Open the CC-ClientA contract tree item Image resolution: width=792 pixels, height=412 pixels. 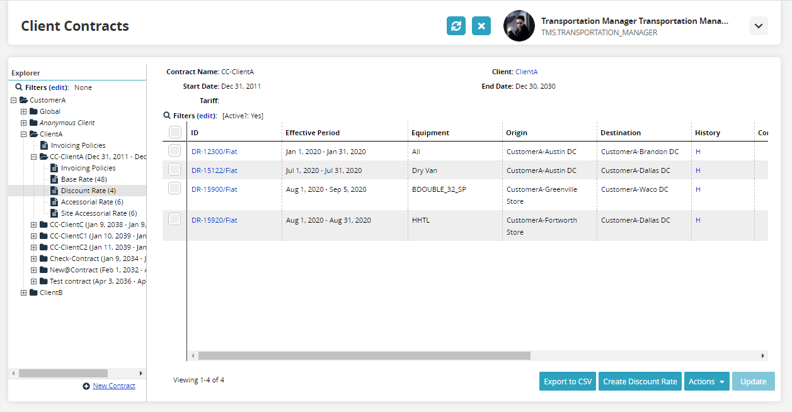coord(98,157)
